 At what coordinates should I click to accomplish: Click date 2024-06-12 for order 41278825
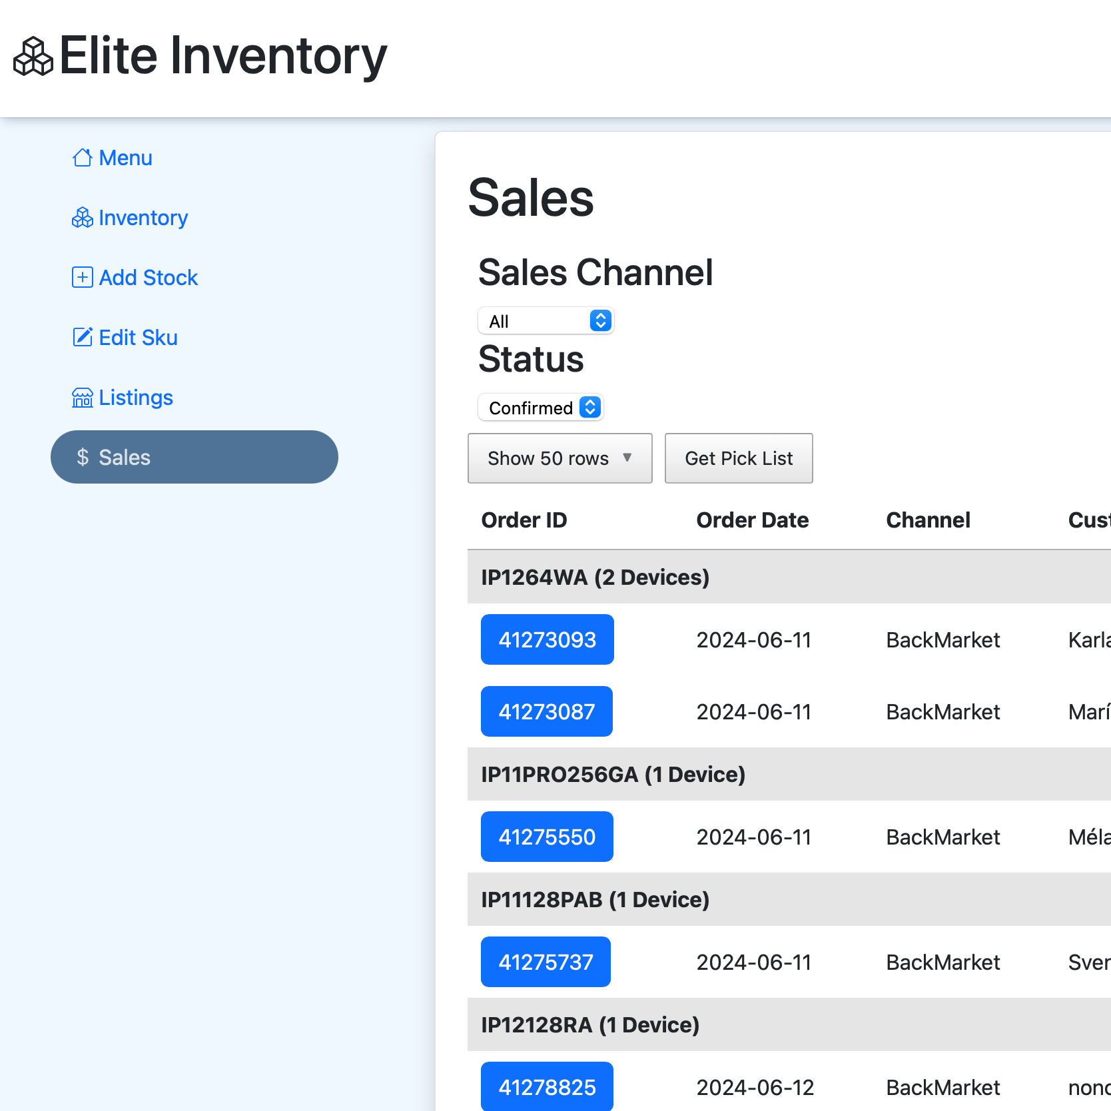coord(755,1088)
